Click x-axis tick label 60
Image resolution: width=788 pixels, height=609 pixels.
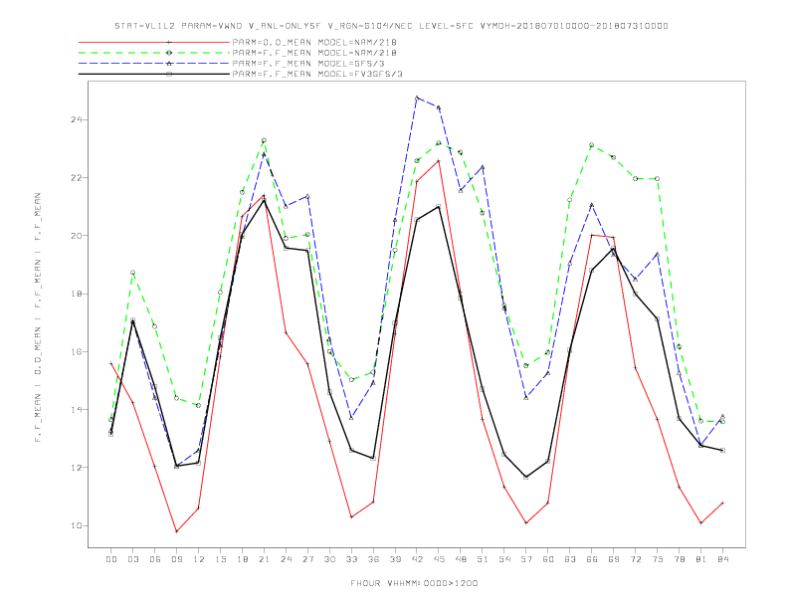[548, 559]
